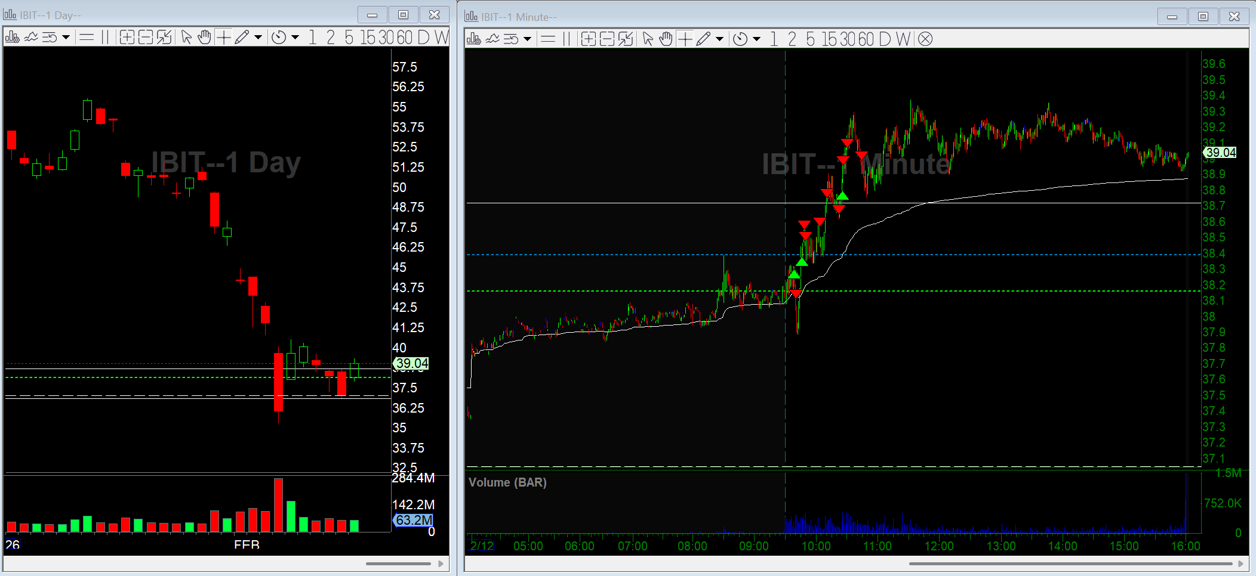Click the 39.04 price label on 1 Minute axis
This screenshot has height=576, width=1256.
1220,153
